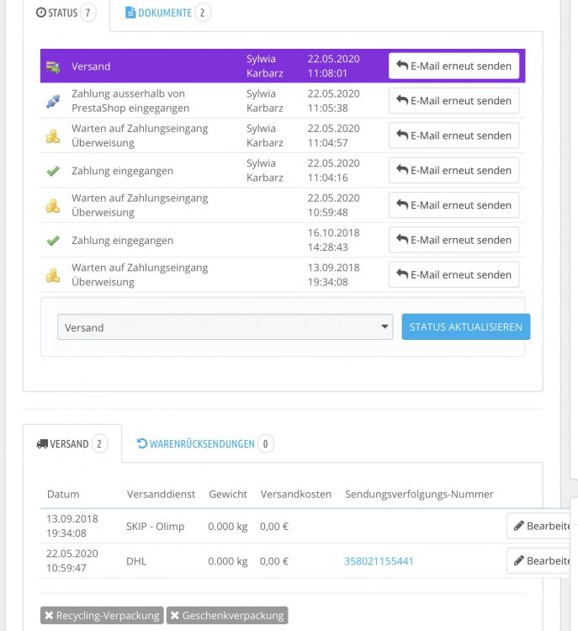Click the Geschenkverpackung tag
Viewport: 578px width, 631px height.
pyautogui.click(x=226, y=616)
